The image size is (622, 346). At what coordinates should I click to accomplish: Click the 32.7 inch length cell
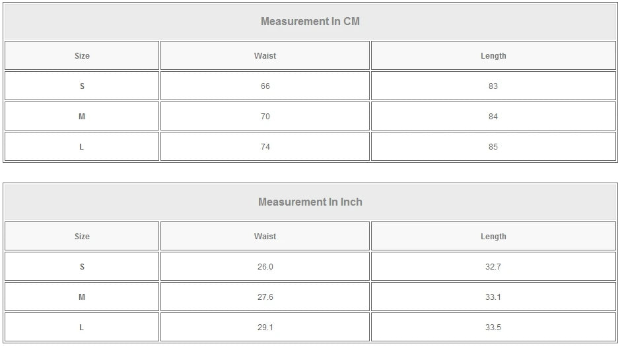point(493,267)
